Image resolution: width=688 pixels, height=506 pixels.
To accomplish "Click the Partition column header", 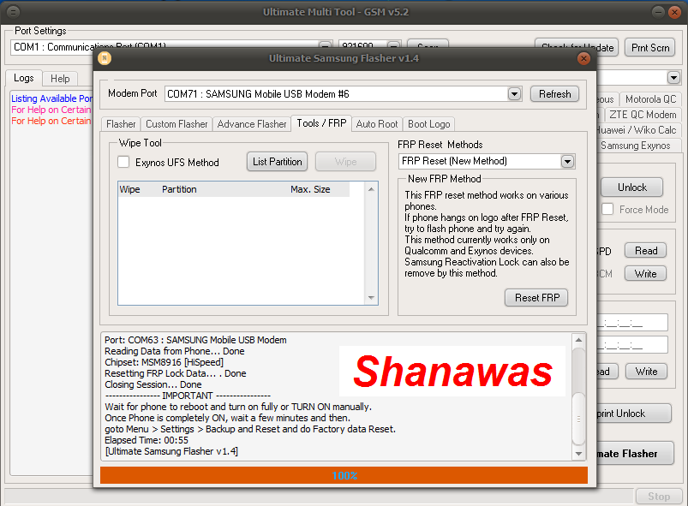I will coord(179,189).
